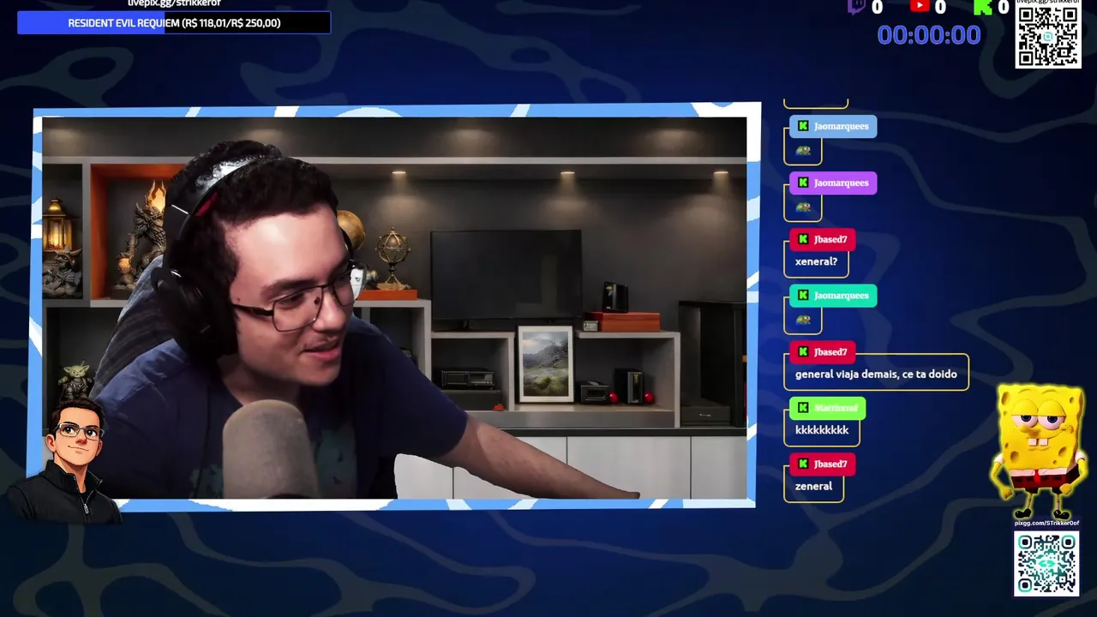This screenshot has width=1097, height=617.
Task: Click the YouTube counter value 0
Action: pos(940,8)
